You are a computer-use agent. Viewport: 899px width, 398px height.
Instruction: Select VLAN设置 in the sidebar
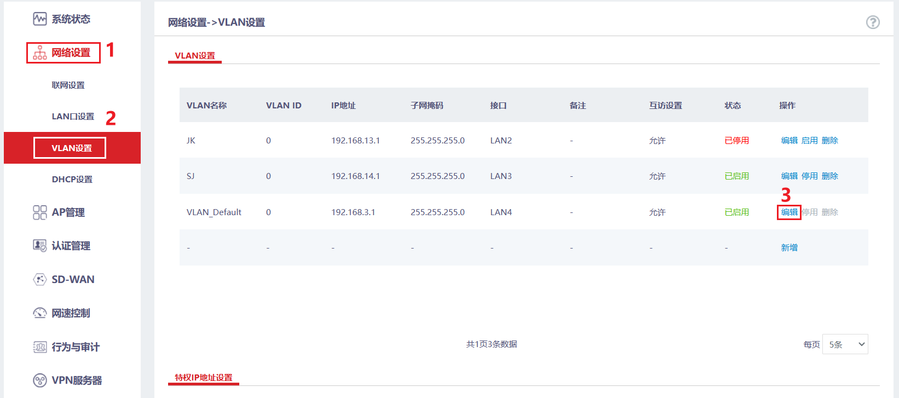(x=72, y=148)
